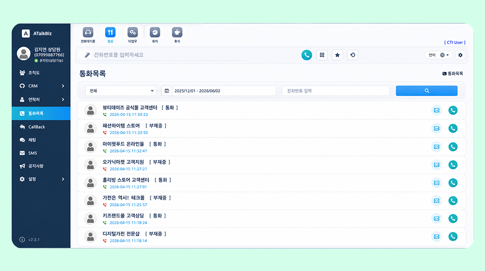Open CRM sidebar menu
The image size is (485, 271).
pos(41,86)
